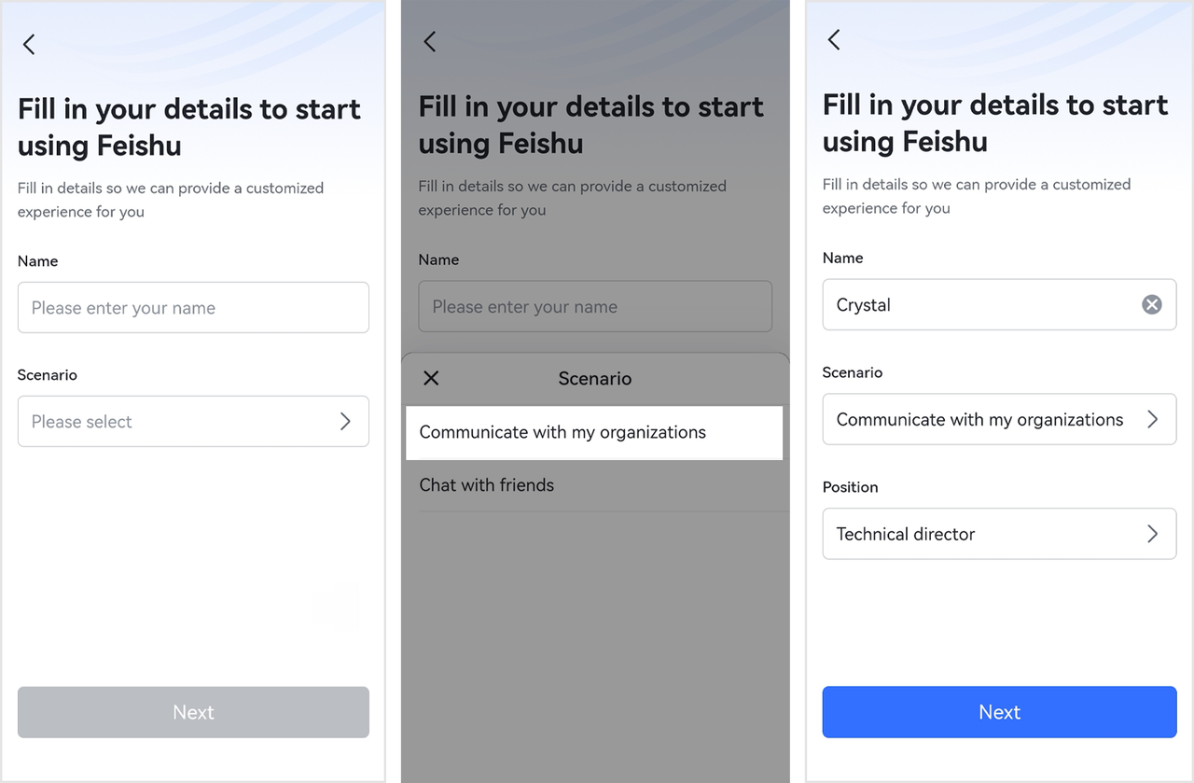Click the Scenario sheet title
The height and width of the screenshot is (783, 1194).
coord(594,378)
